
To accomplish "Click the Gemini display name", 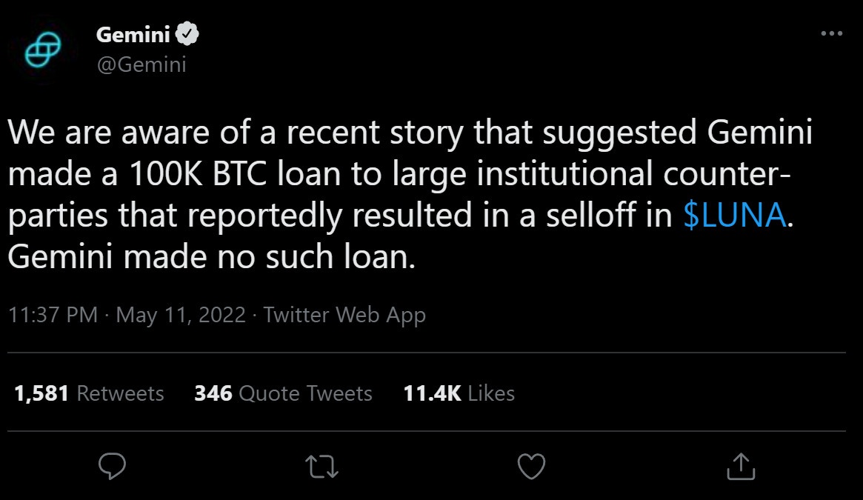I will (x=133, y=34).
